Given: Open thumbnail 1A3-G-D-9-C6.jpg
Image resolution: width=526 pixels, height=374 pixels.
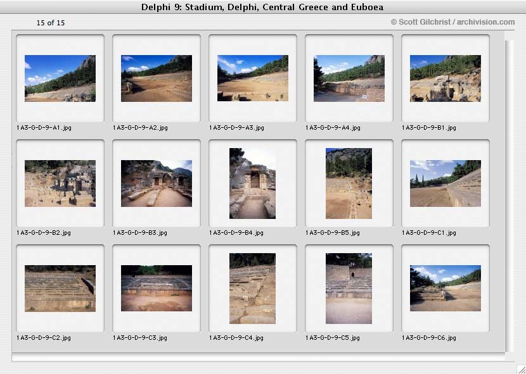Looking at the screenshot, I should point(445,288).
